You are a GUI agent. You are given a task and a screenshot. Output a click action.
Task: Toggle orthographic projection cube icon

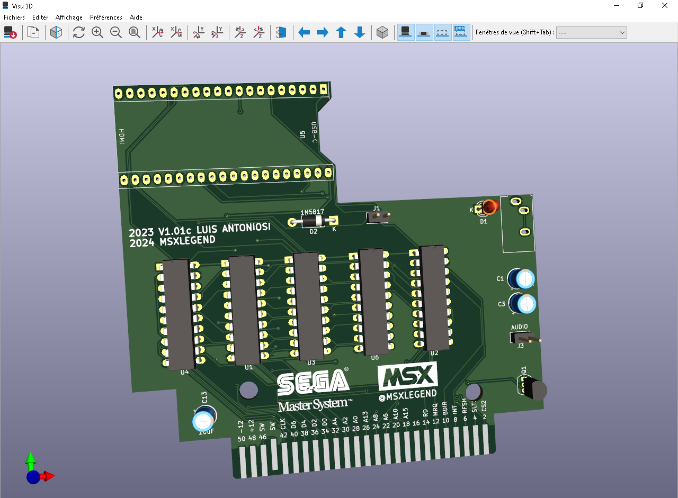382,32
